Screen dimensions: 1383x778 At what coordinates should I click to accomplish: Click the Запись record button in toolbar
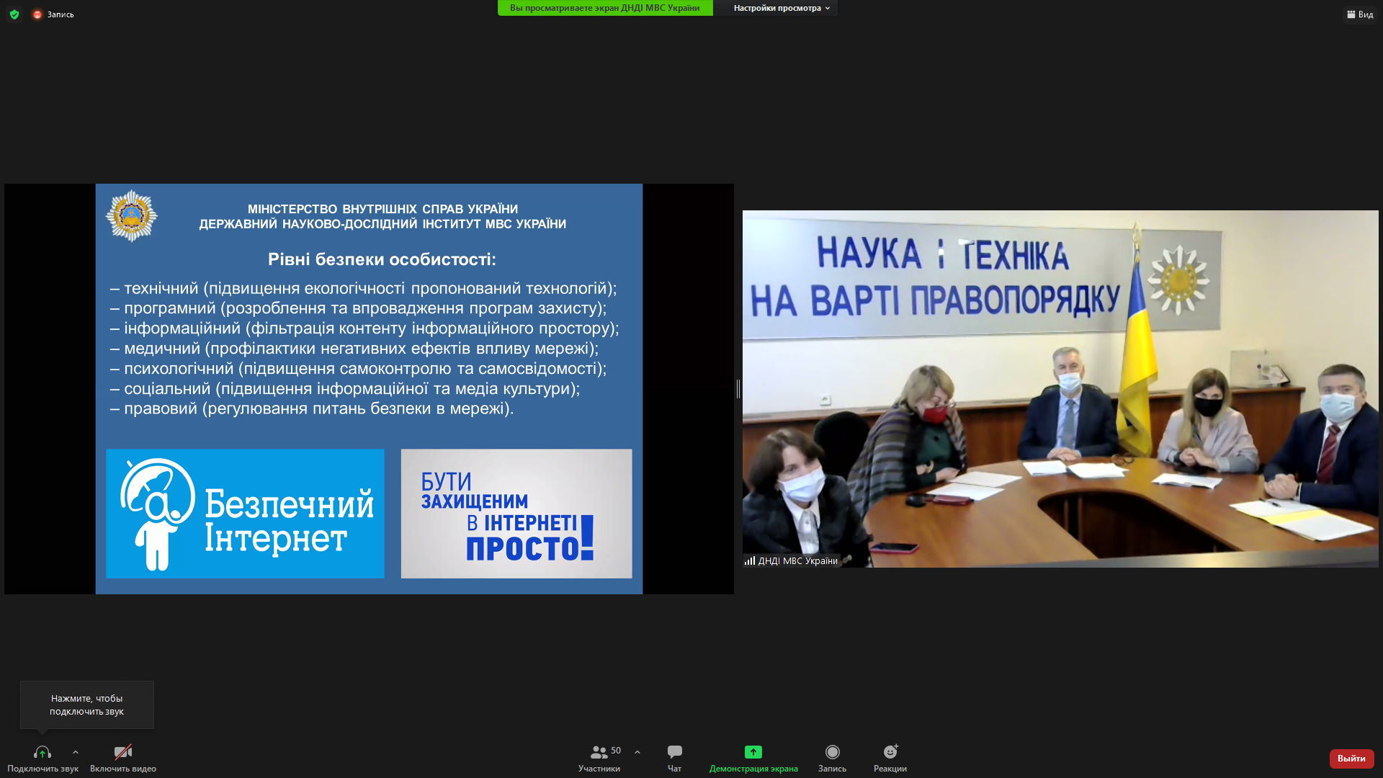coord(832,758)
